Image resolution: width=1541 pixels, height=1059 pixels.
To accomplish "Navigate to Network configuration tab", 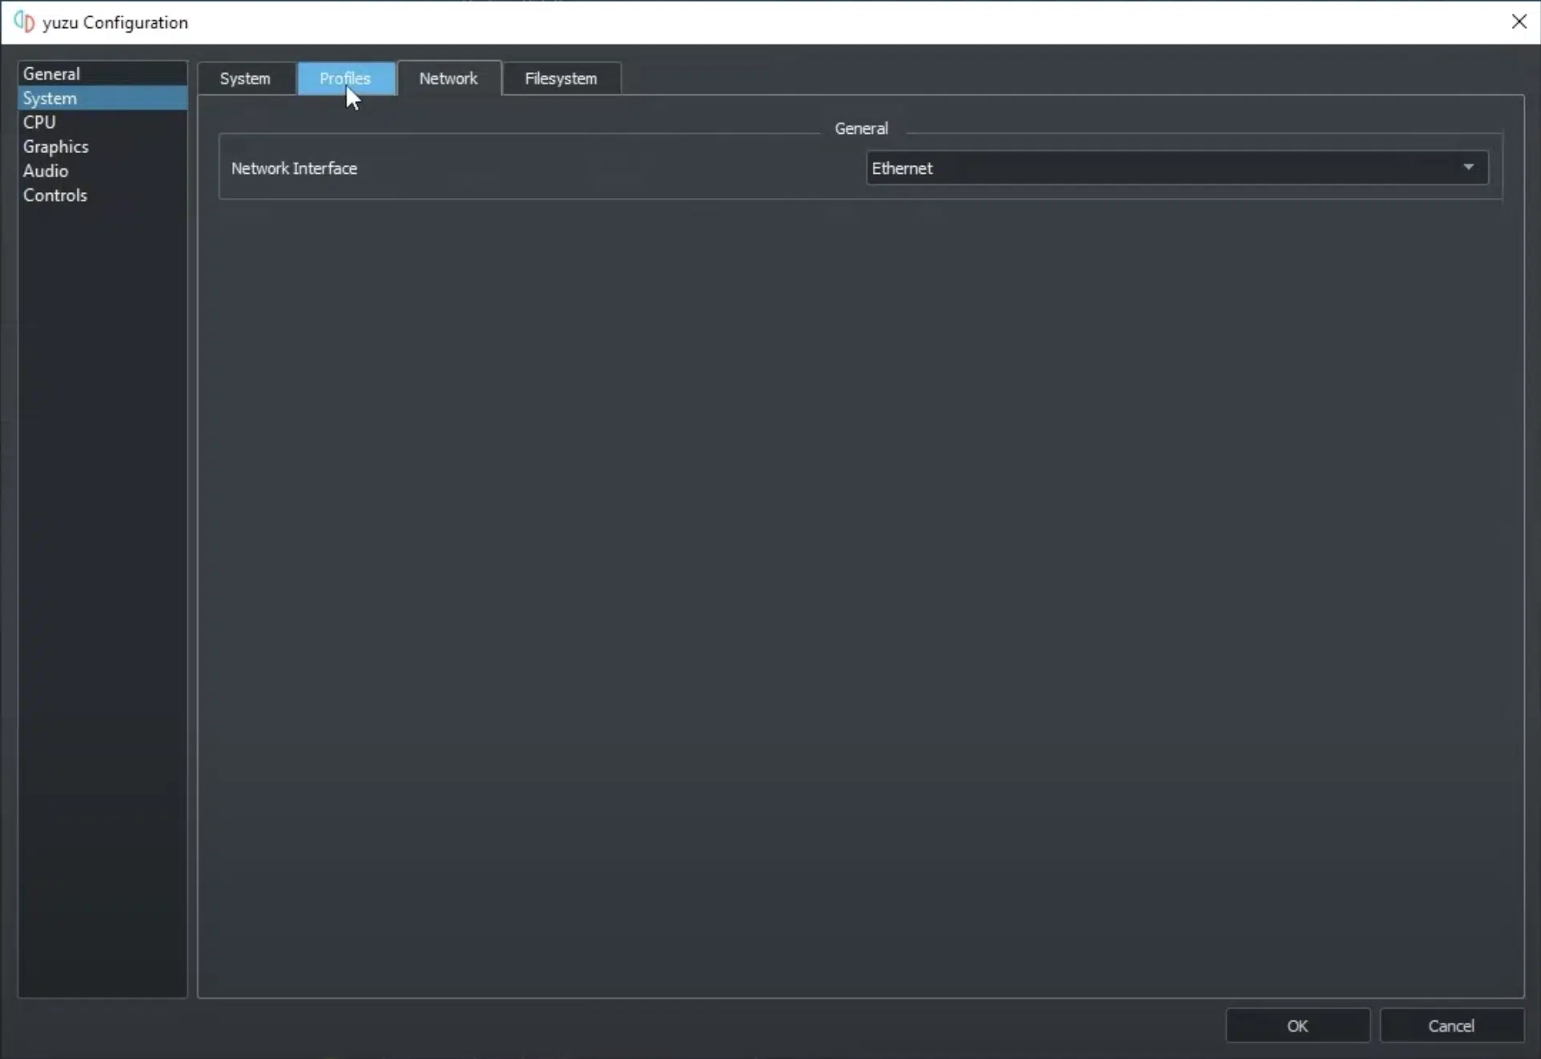I will tap(449, 78).
